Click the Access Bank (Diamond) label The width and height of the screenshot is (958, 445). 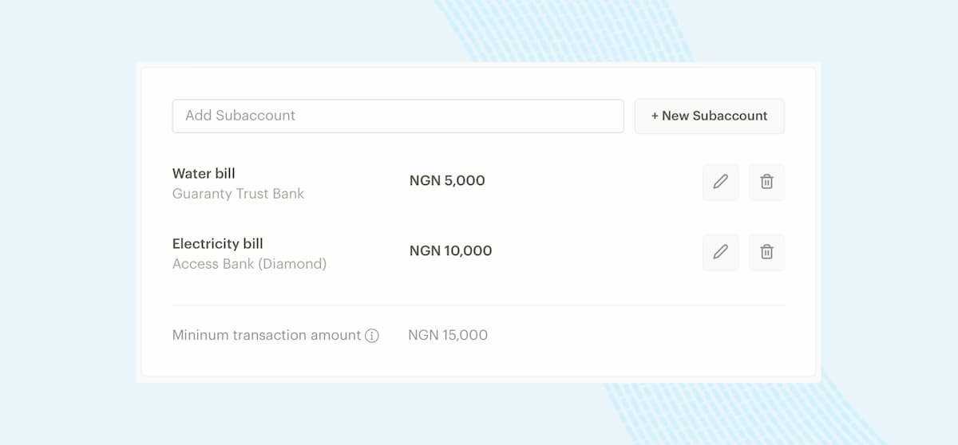249,263
